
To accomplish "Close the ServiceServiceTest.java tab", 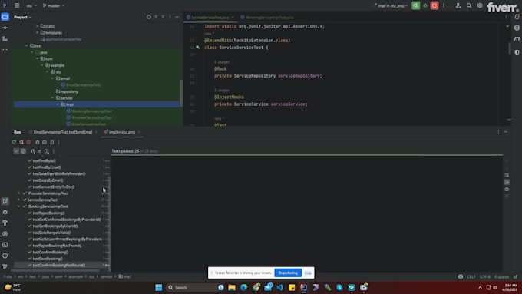I will [233, 18].
